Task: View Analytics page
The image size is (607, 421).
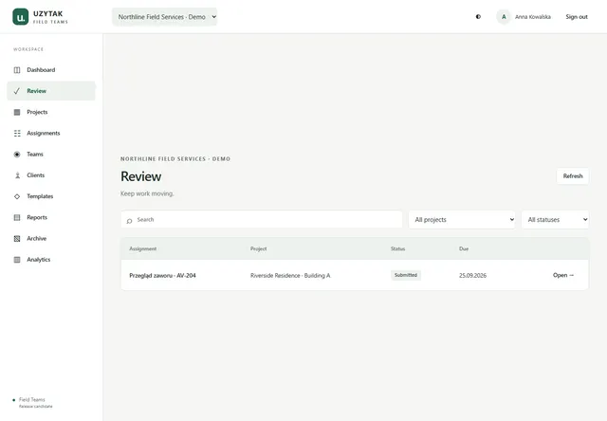Action: 51,260
